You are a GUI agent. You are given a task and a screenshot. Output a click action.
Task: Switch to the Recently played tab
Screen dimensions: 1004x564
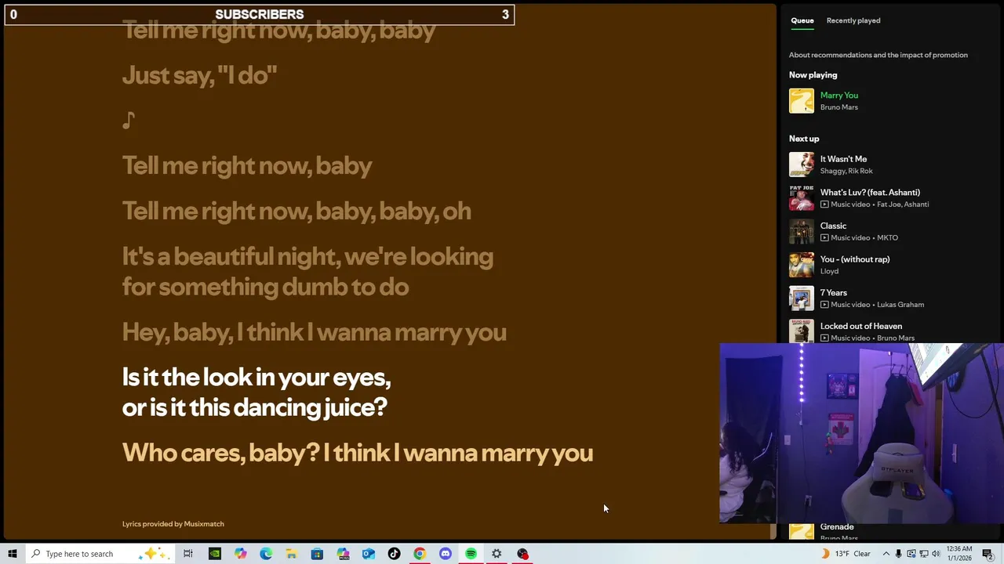853,20
